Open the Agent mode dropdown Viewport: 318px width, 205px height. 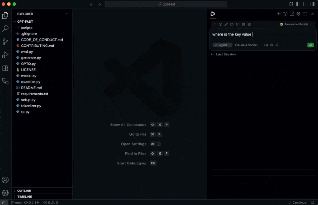[222, 45]
